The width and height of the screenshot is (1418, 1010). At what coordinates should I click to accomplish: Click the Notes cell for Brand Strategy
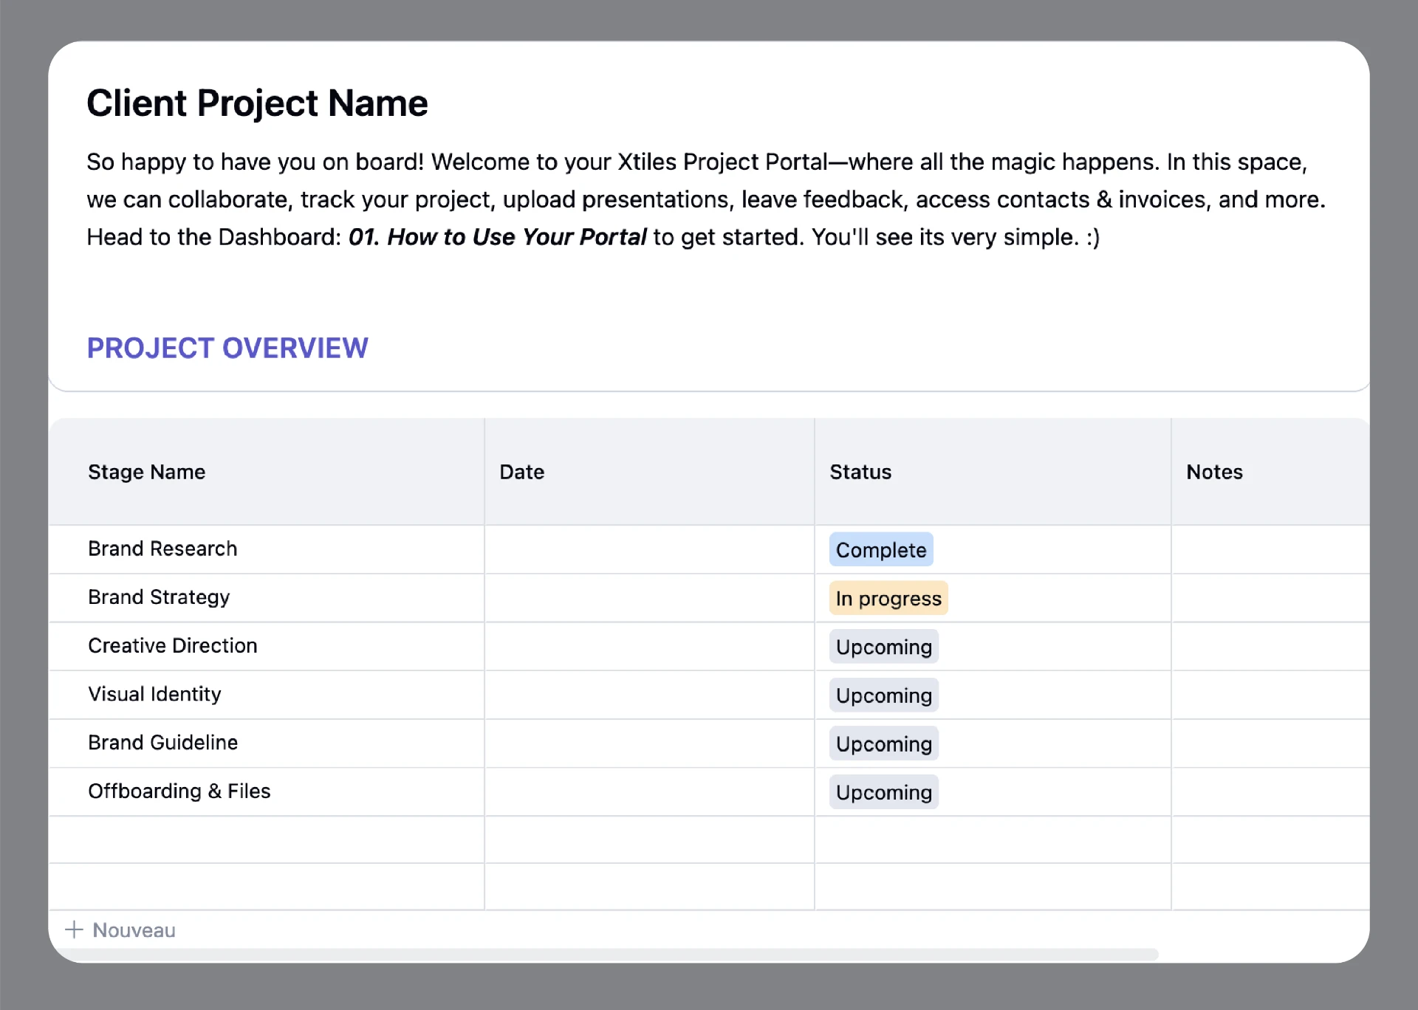click(1270, 598)
